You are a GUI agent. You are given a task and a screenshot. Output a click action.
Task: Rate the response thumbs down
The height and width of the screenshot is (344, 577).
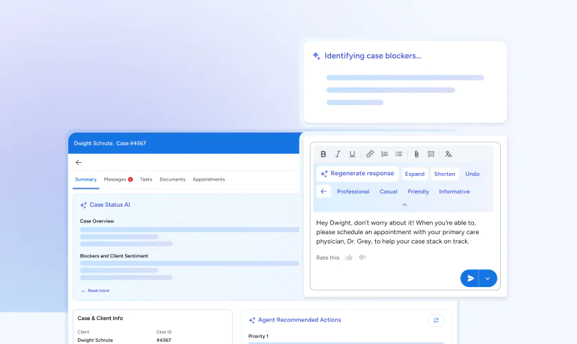363,257
